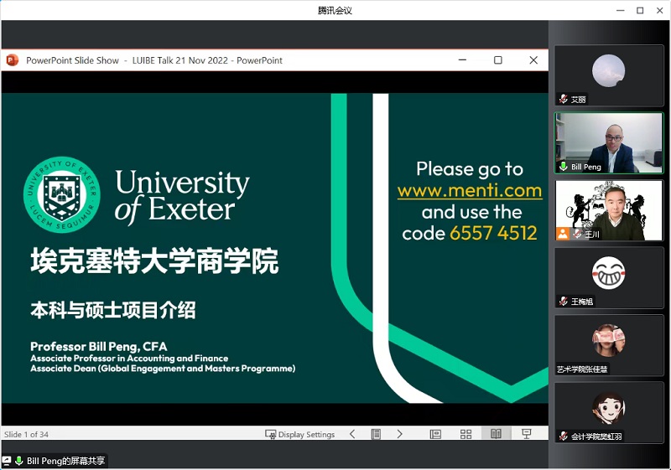Screen dimensions: 671x470
Task: Select Bill Peng's video tile
Action: tap(608, 142)
